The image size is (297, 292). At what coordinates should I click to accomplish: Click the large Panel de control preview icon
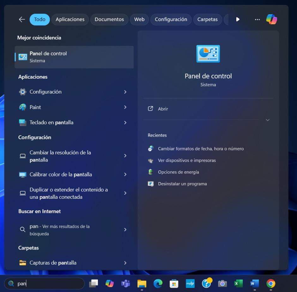(208, 54)
